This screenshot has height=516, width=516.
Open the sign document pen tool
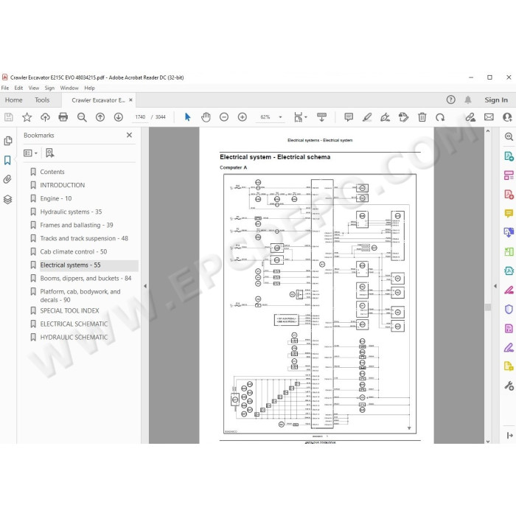385,117
